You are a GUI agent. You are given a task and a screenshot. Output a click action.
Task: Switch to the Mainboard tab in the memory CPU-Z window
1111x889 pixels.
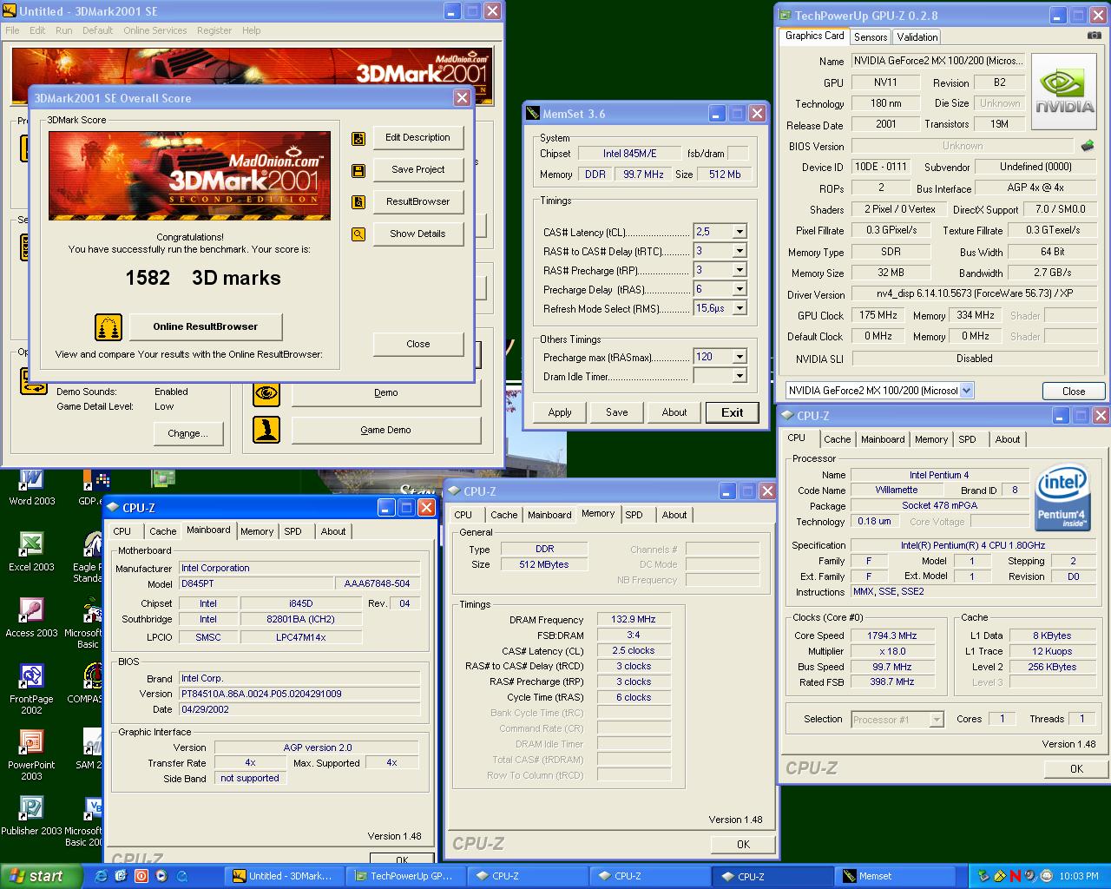[549, 515]
